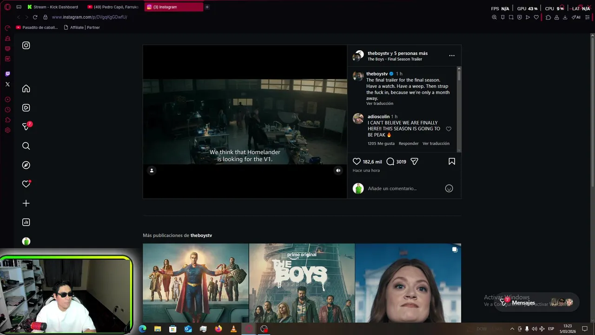Open File Explorer from taskbar

(x=158, y=329)
